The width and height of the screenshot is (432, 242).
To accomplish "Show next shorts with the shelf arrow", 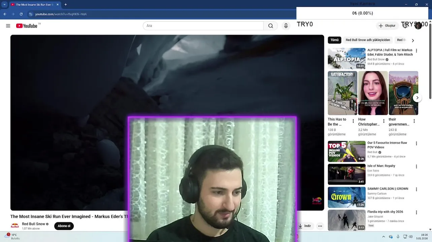I will click(417, 98).
